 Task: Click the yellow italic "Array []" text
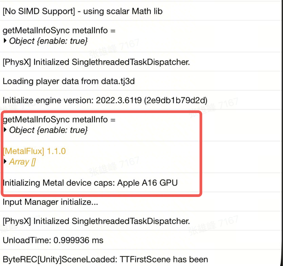pos(22,162)
